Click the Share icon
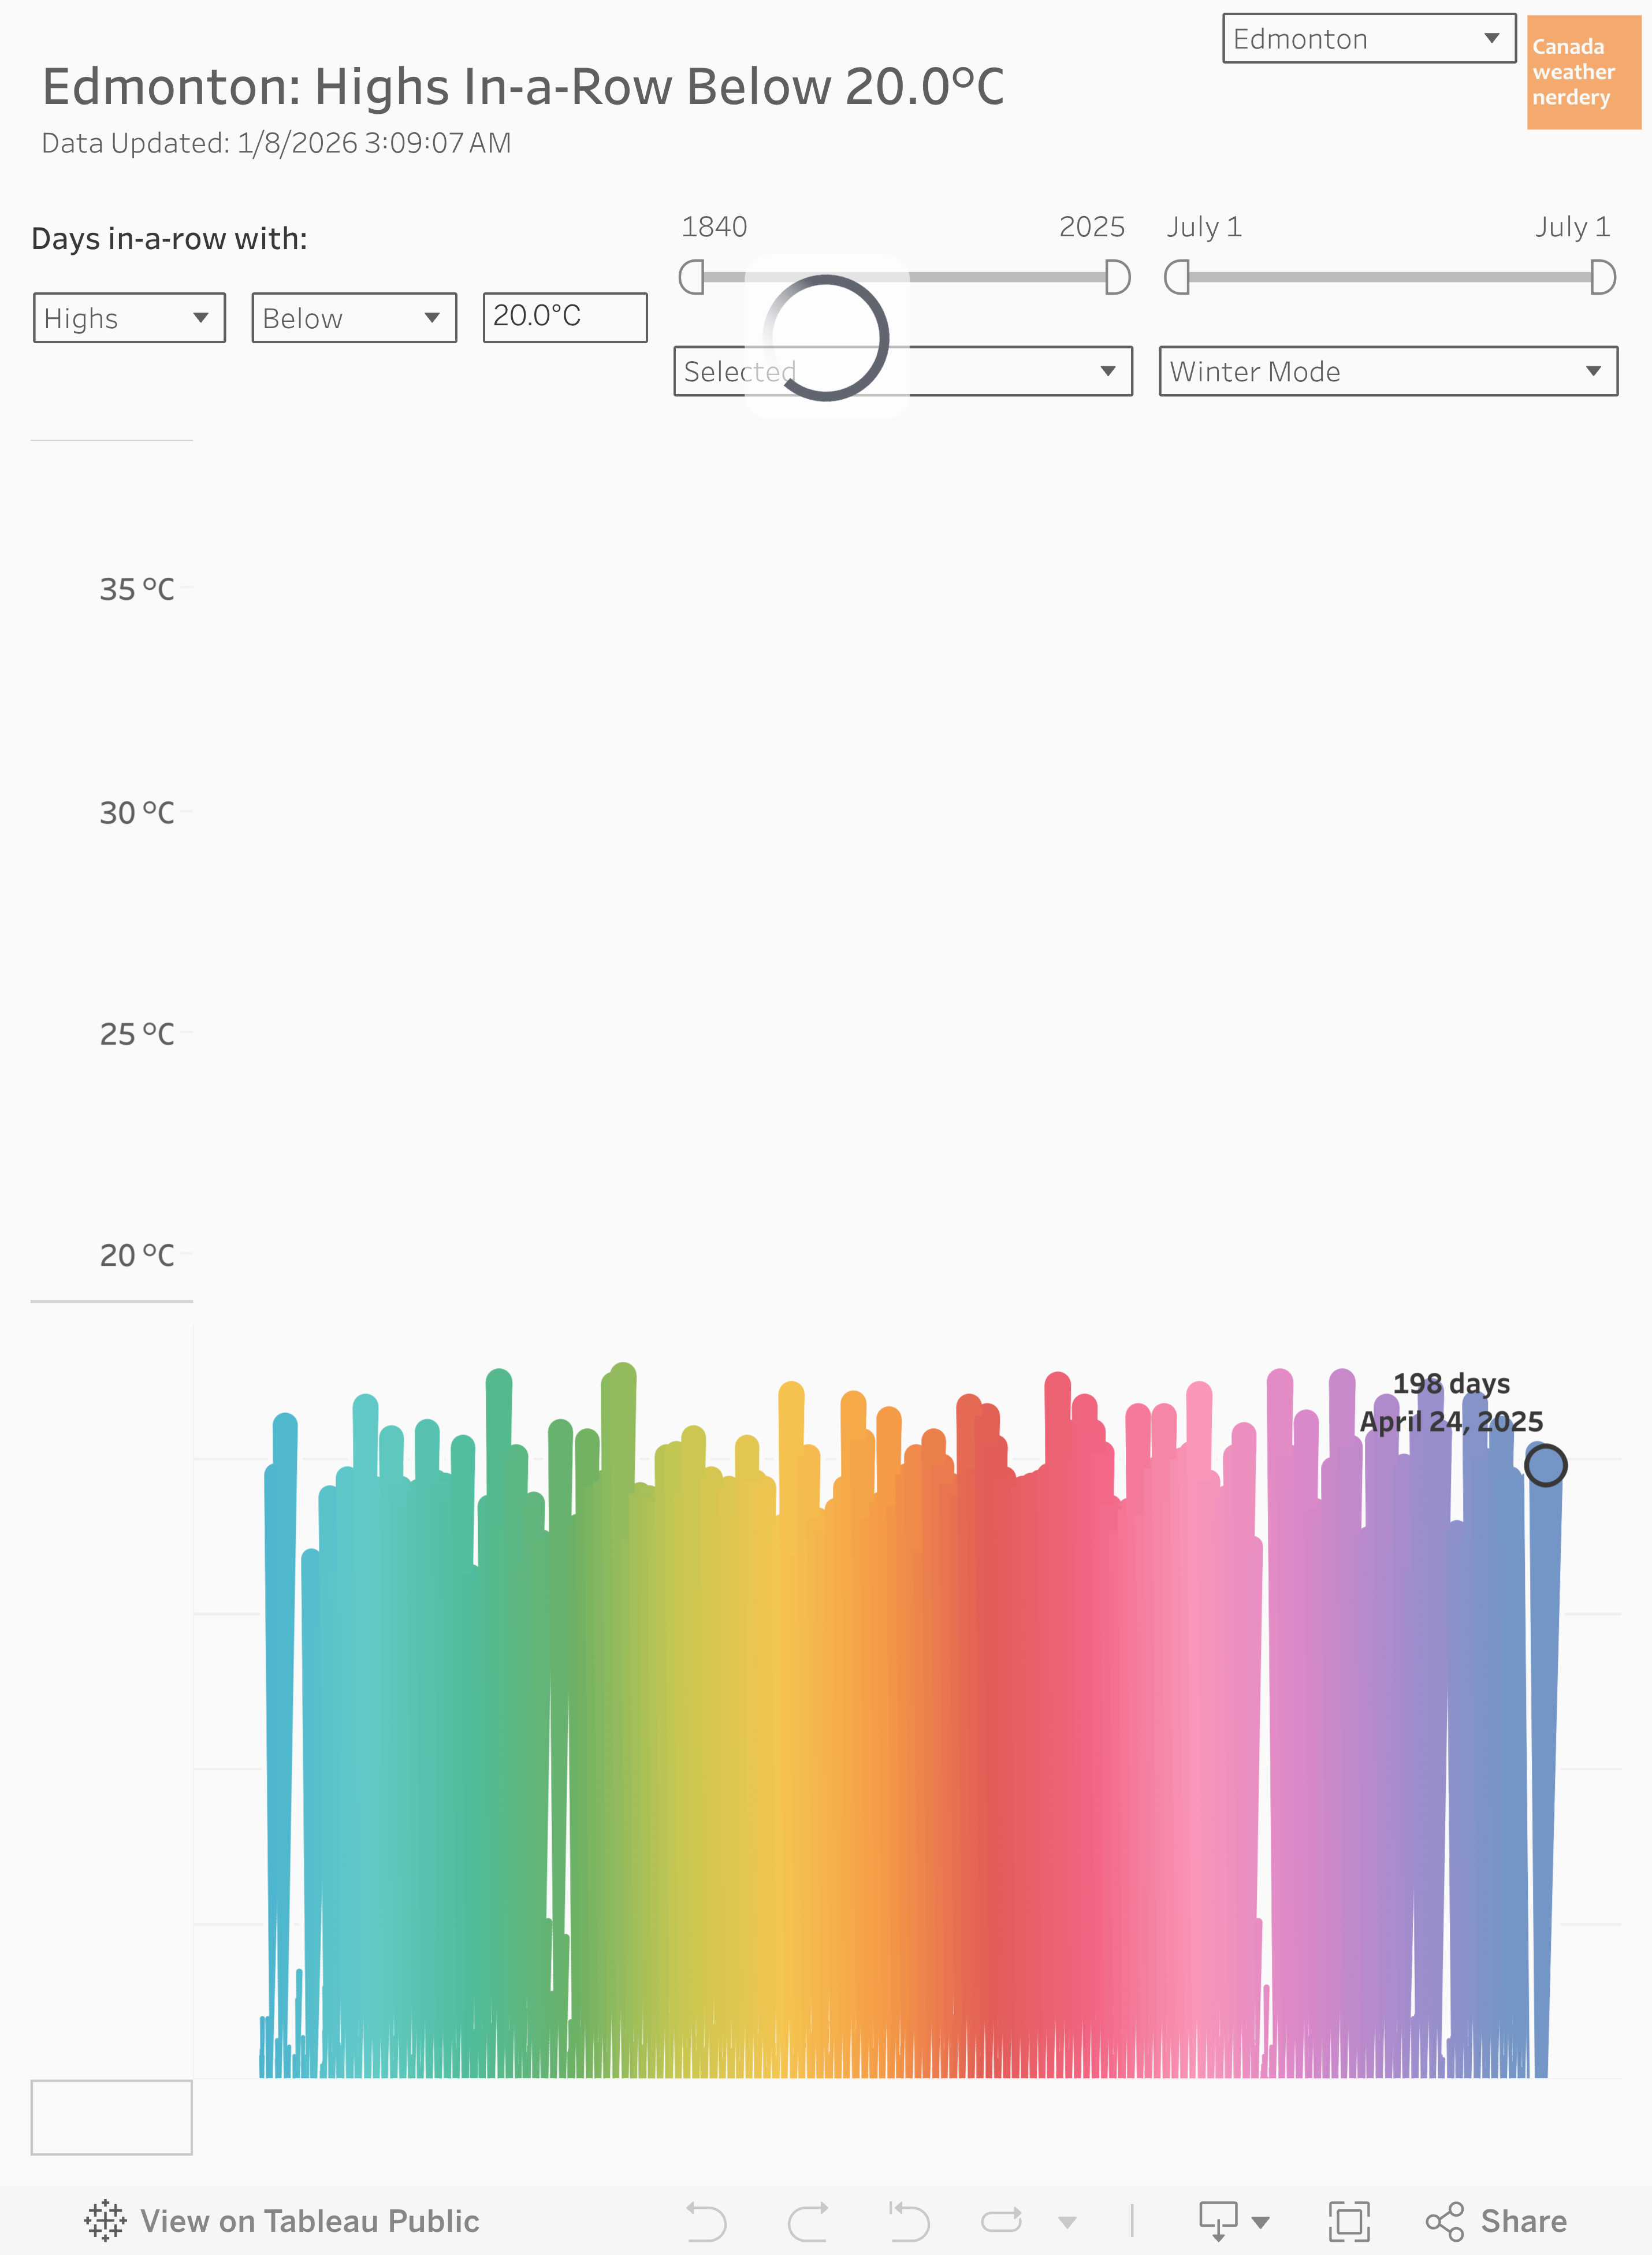 1445,2222
